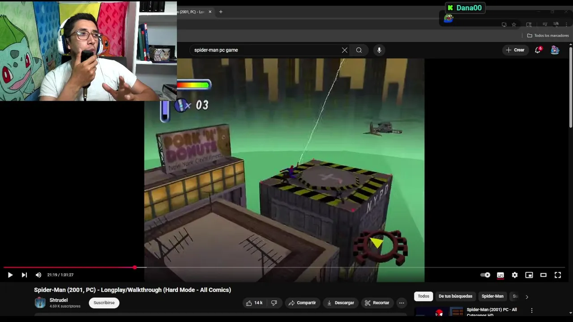Like the video
The height and width of the screenshot is (322, 573).
click(x=254, y=303)
